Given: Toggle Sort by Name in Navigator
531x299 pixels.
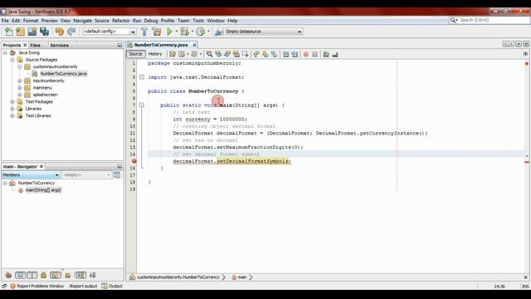Looking at the screenshot, I should [80, 275].
